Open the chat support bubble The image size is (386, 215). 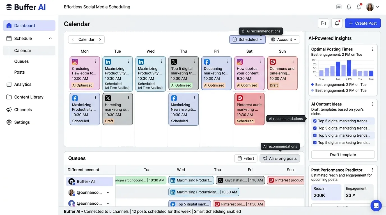[x=376, y=205]
